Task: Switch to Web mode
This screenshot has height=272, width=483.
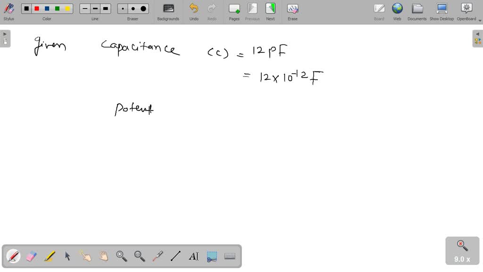Action: pos(397,11)
